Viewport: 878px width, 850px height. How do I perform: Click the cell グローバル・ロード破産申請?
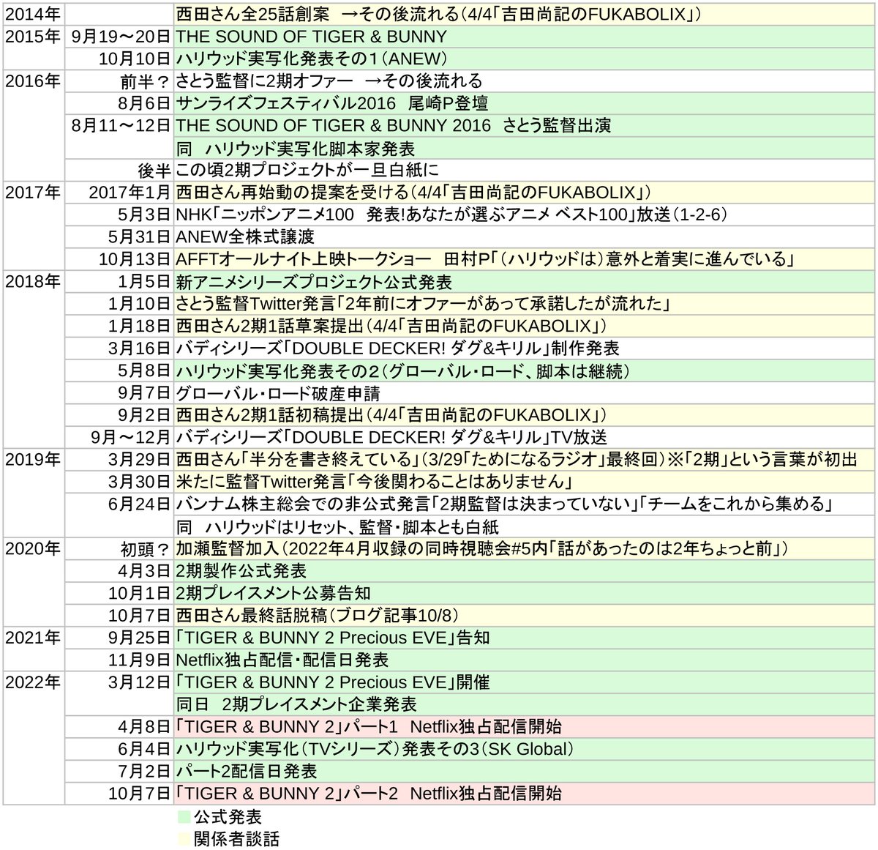(x=525, y=393)
